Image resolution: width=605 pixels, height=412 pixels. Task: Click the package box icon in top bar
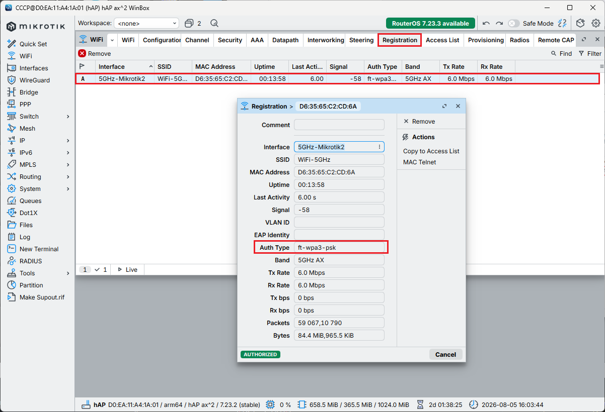tap(581, 23)
